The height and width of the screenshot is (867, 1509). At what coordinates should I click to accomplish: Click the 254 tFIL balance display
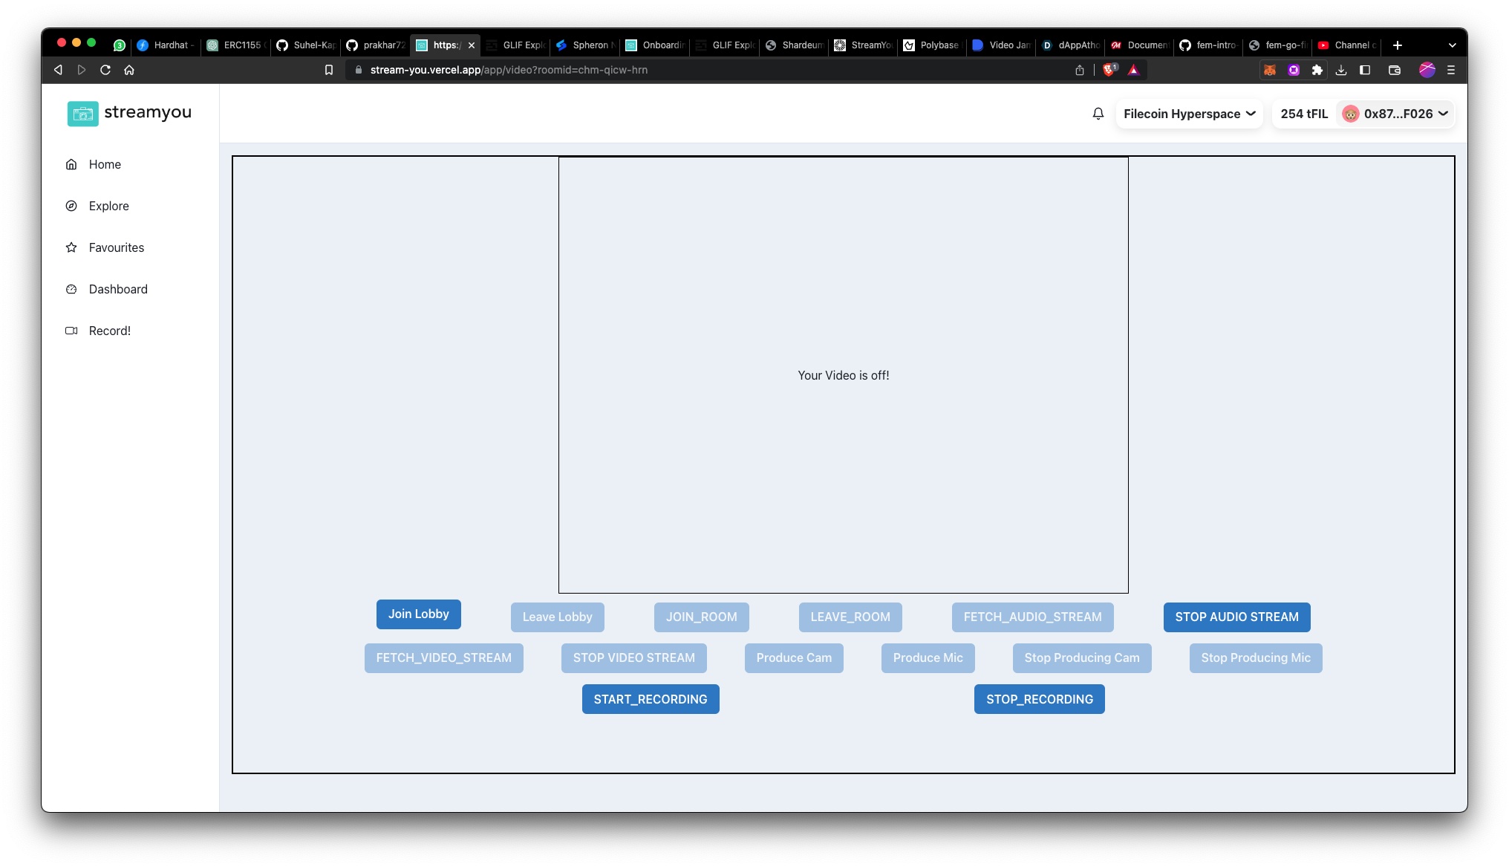pyautogui.click(x=1303, y=114)
